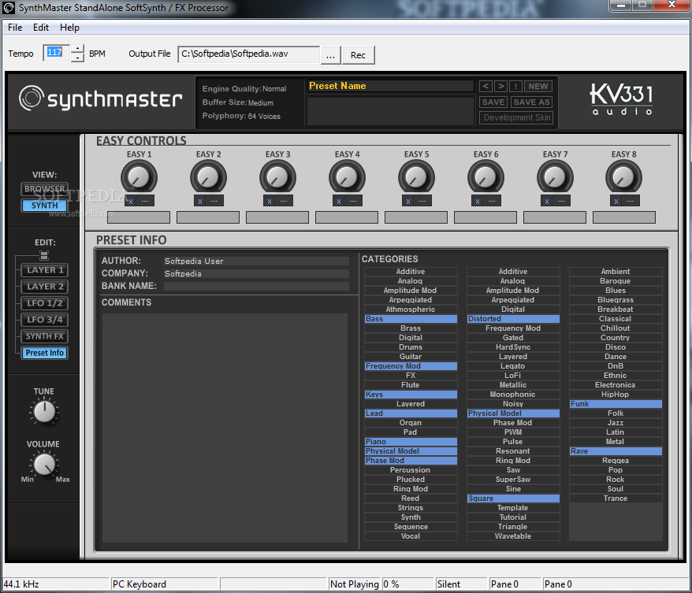Deselect the Square category

click(513, 498)
